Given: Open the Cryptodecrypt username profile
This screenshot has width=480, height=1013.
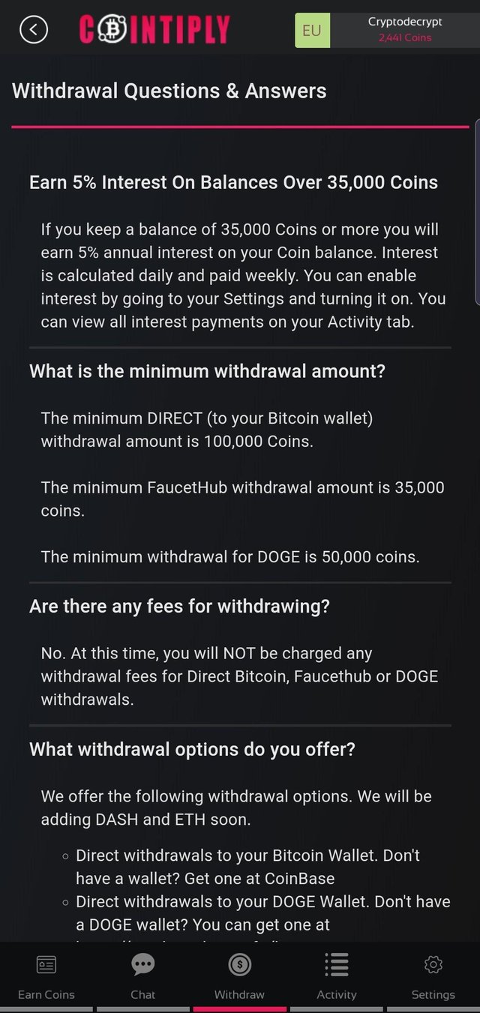Looking at the screenshot, I should [x=405, y=22].
